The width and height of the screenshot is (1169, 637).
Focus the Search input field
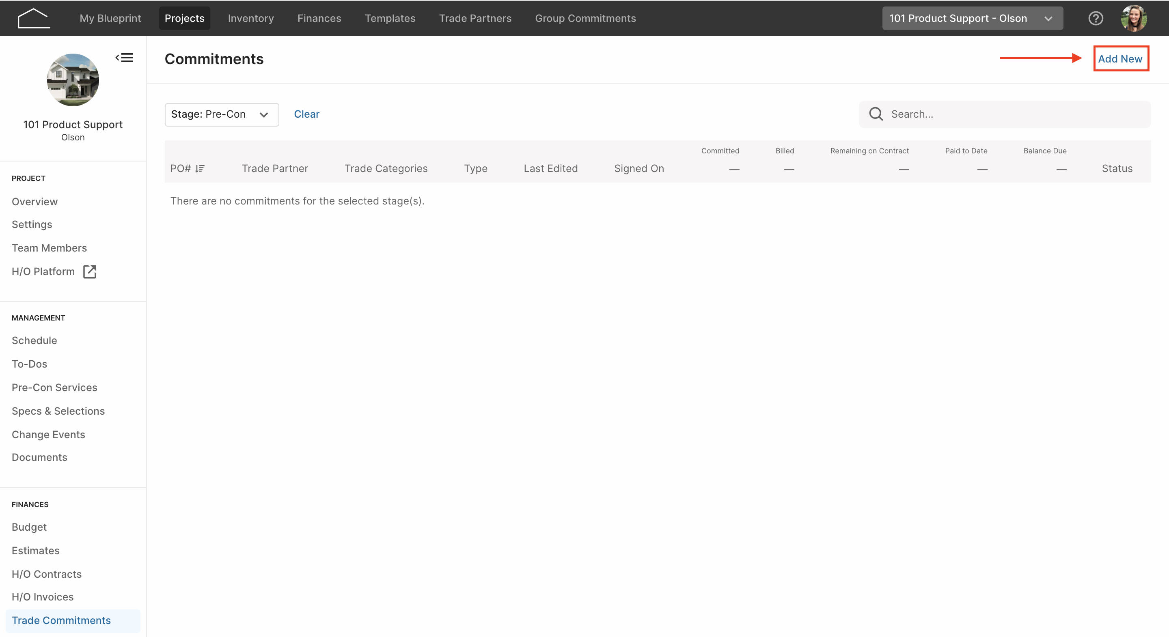pyautogui.click(x=1005, y=114)
